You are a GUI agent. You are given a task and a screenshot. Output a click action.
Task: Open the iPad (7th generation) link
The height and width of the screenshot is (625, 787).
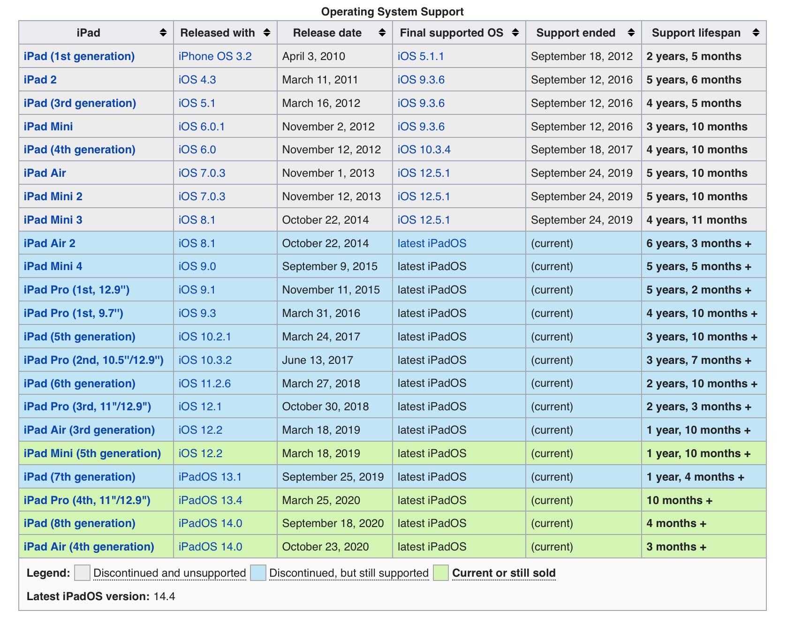point(80,477)
